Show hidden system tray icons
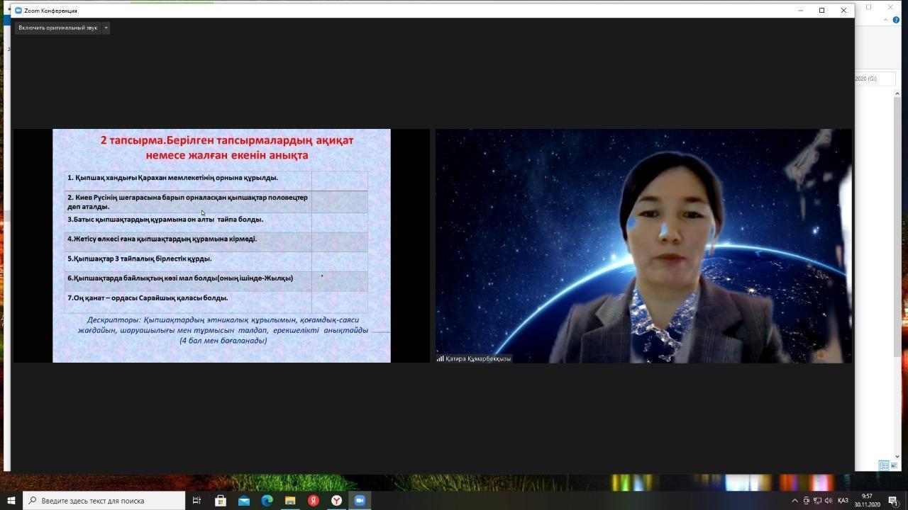 pos(794,501)
